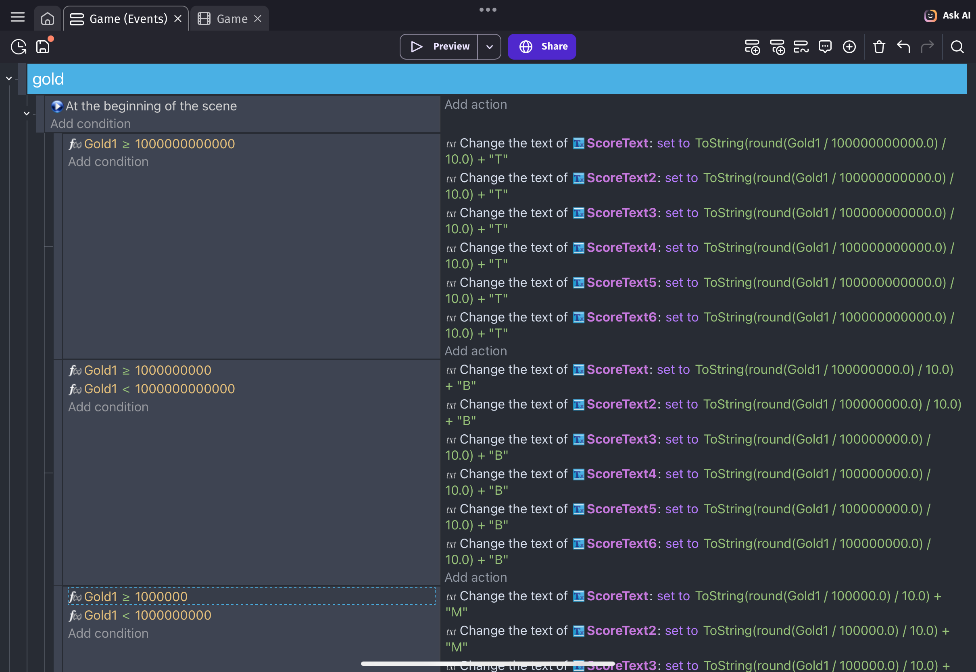Open the Preview options dropdown
Image resolution: width=976 pixels, height=672 pixels.
489,47
